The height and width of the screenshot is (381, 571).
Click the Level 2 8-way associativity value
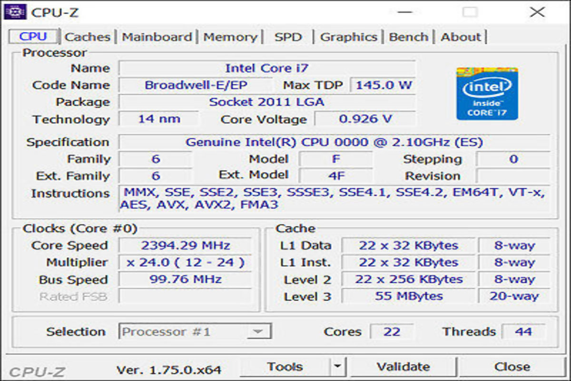tap(514, 279)
